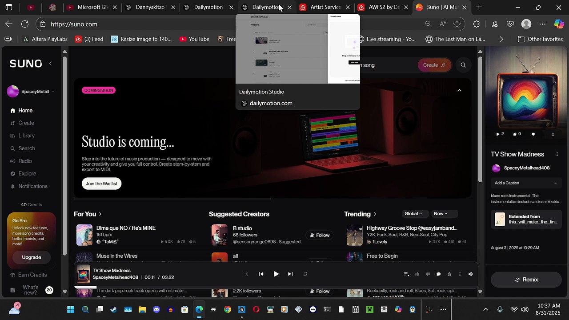Open Radio in the sidebar
This screenshot has height=320, width=569.
[21, 161]
